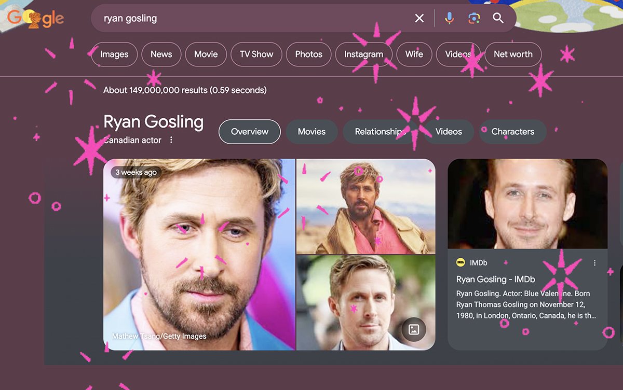This screenshot has width=623, height=390.
Task: Click the IMDb favicon in result card
Action: (x=461, y=263)
